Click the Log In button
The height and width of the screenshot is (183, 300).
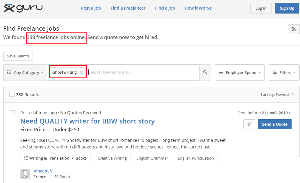click(x=261, y=8)
